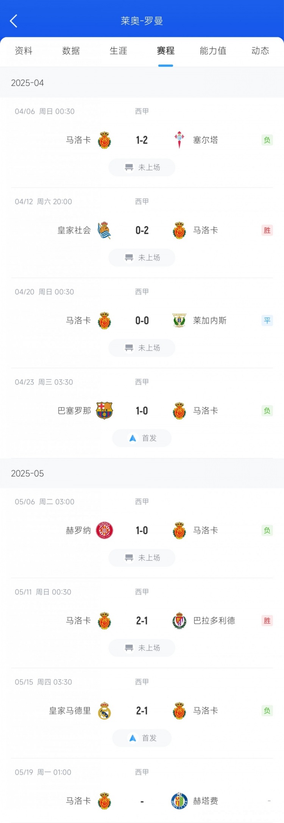Viewport: 284px width, 823px height.
Task: Tap the 赫罗纳 team logo
Action: pyautogui.click(x=104, y=530)
